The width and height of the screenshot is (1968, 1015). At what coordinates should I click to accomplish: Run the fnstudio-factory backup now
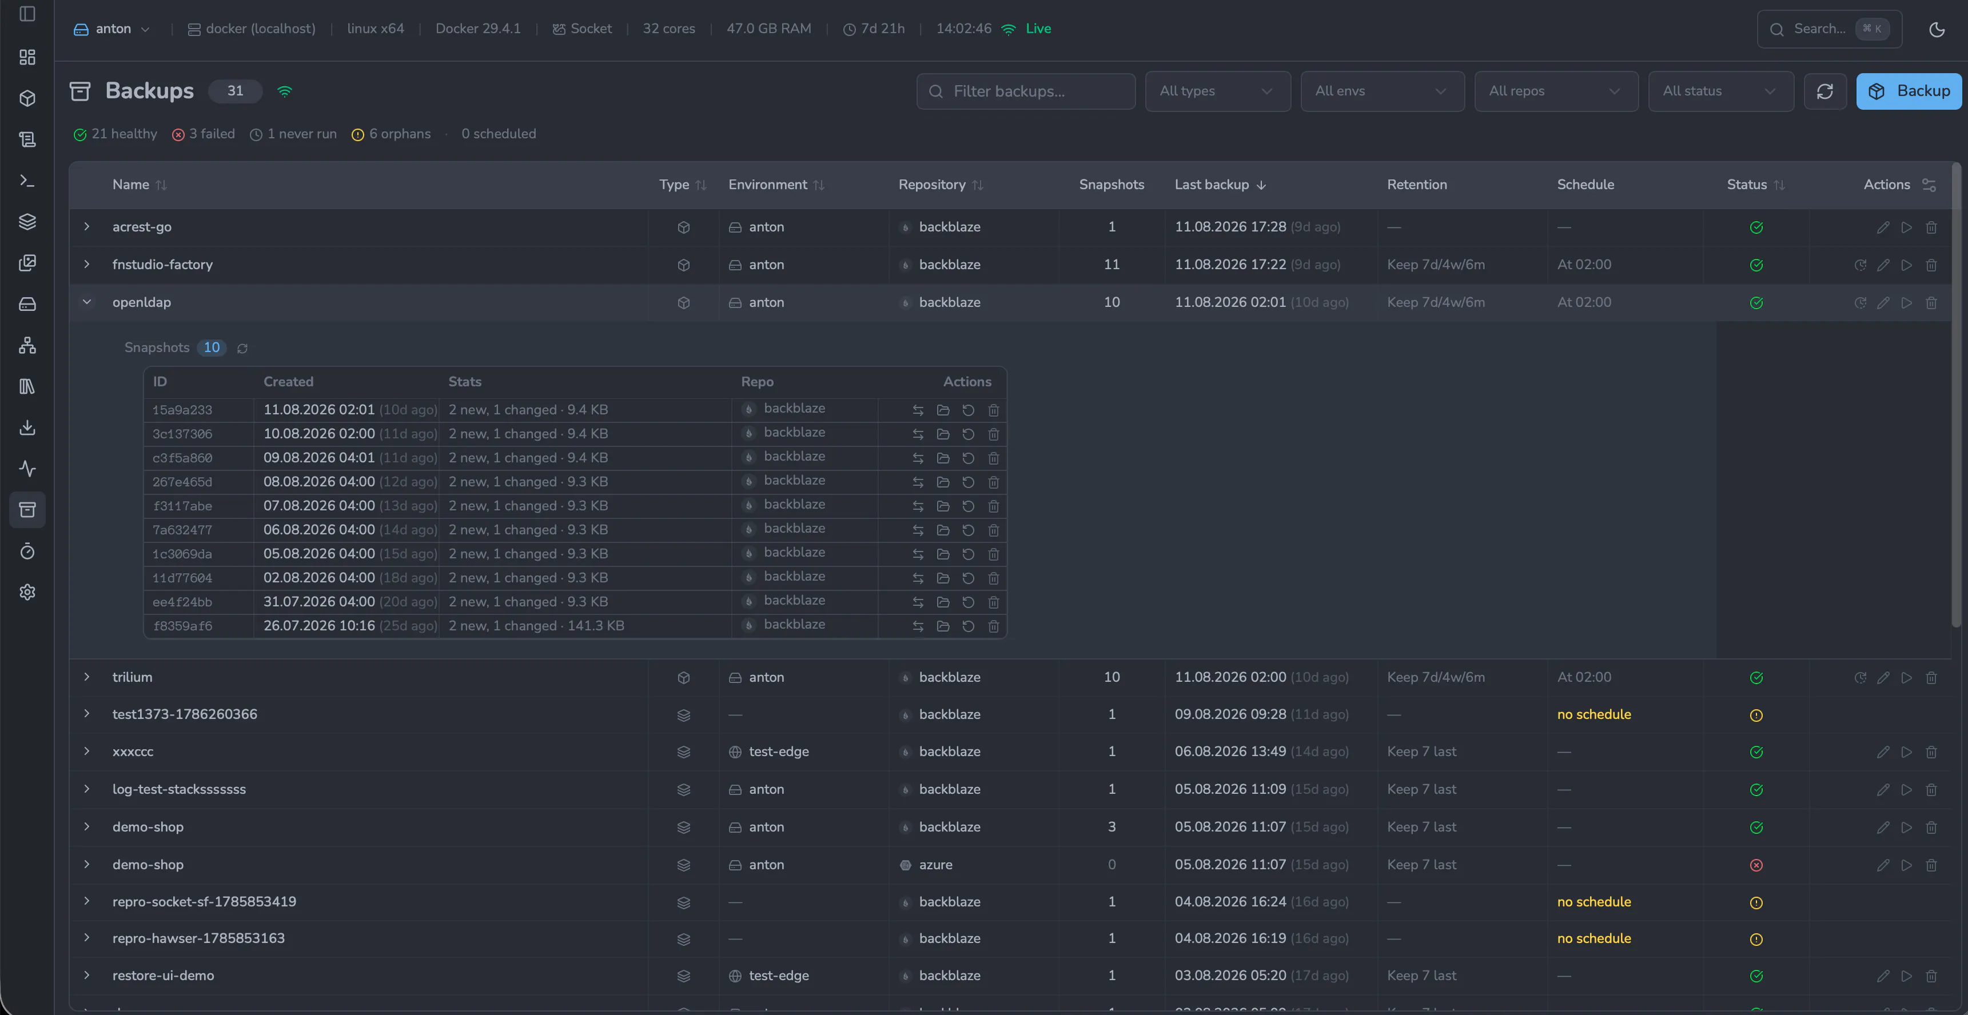(1907, 265)
